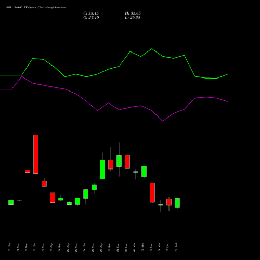Click the red candle for 17 Sep

[x=44, y=184]
